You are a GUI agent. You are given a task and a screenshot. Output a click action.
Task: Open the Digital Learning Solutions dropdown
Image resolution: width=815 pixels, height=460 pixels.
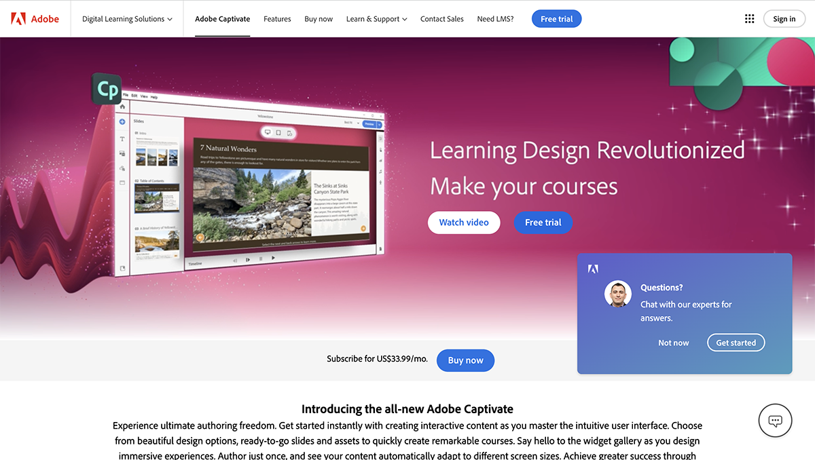126,19
